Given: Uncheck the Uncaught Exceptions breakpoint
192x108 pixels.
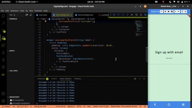Looking at the screenshot, I should [11, 103].
